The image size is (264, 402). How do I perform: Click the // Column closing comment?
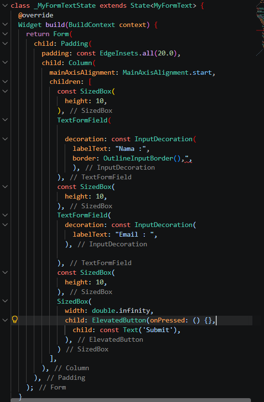click(71, 368)
